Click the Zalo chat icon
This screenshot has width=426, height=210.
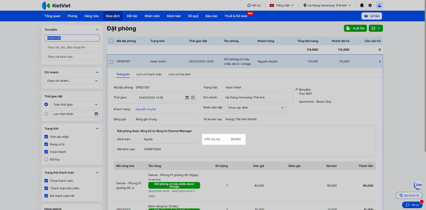click(x=418, y=185)
